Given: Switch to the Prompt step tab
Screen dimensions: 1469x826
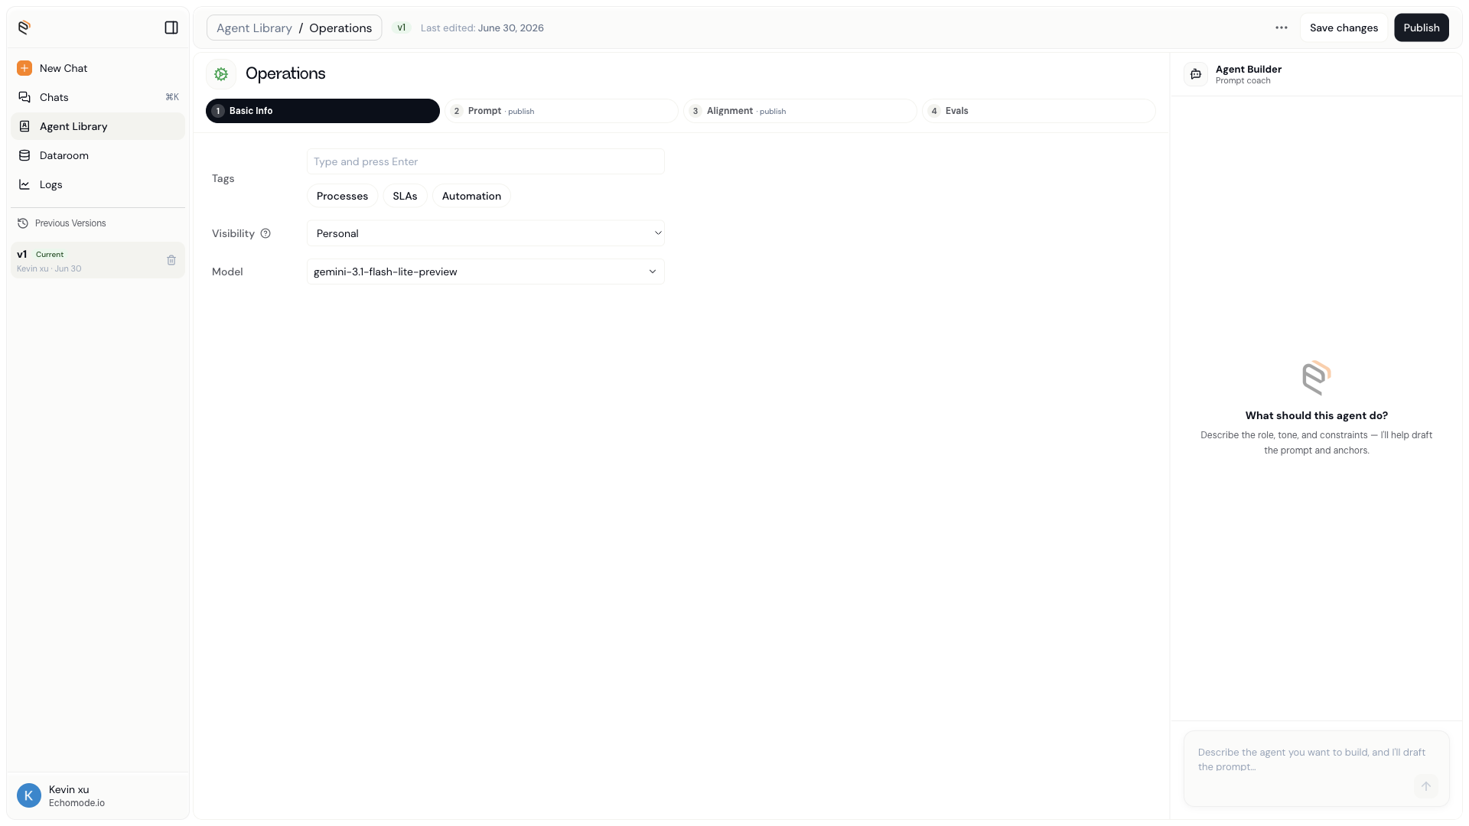Looking at the screenshot, I should [562, 111].
